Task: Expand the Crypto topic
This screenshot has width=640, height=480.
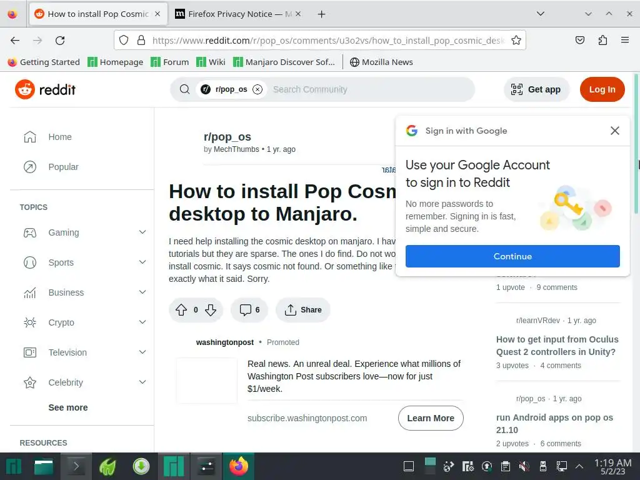Action: point(142,322)
